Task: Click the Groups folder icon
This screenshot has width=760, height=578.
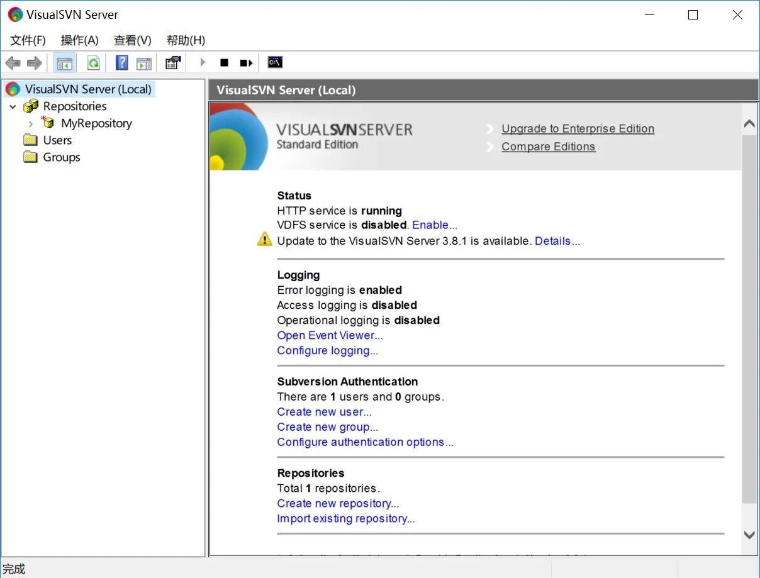Action: [x=31, y=157]
